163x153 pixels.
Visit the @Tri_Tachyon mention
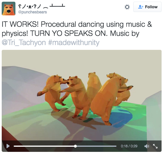[24, 42]
